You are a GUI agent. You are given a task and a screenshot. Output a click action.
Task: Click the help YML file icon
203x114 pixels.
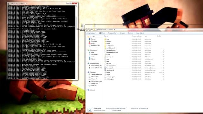tap(105, 61)
